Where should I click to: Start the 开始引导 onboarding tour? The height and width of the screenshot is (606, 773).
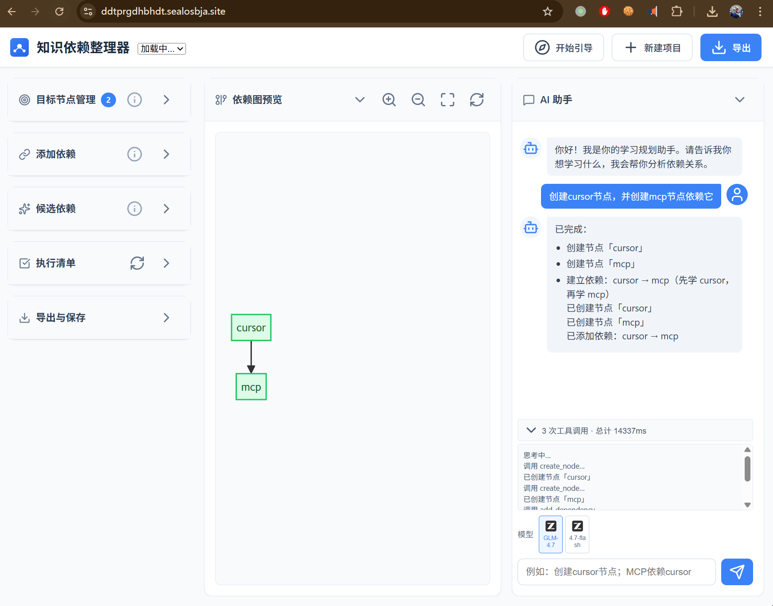pyautogui.click(x=563, y=47)
